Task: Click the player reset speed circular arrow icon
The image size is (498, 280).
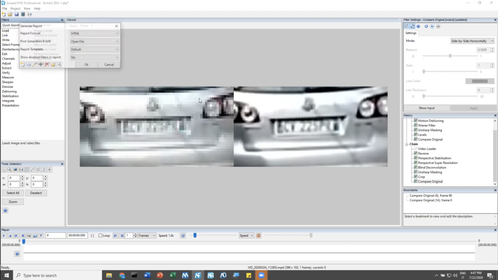Action: pyautogui.click(x=183, y=236)
